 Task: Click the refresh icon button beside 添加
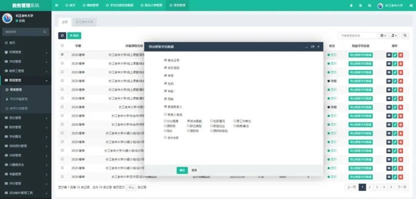point(62,35)
